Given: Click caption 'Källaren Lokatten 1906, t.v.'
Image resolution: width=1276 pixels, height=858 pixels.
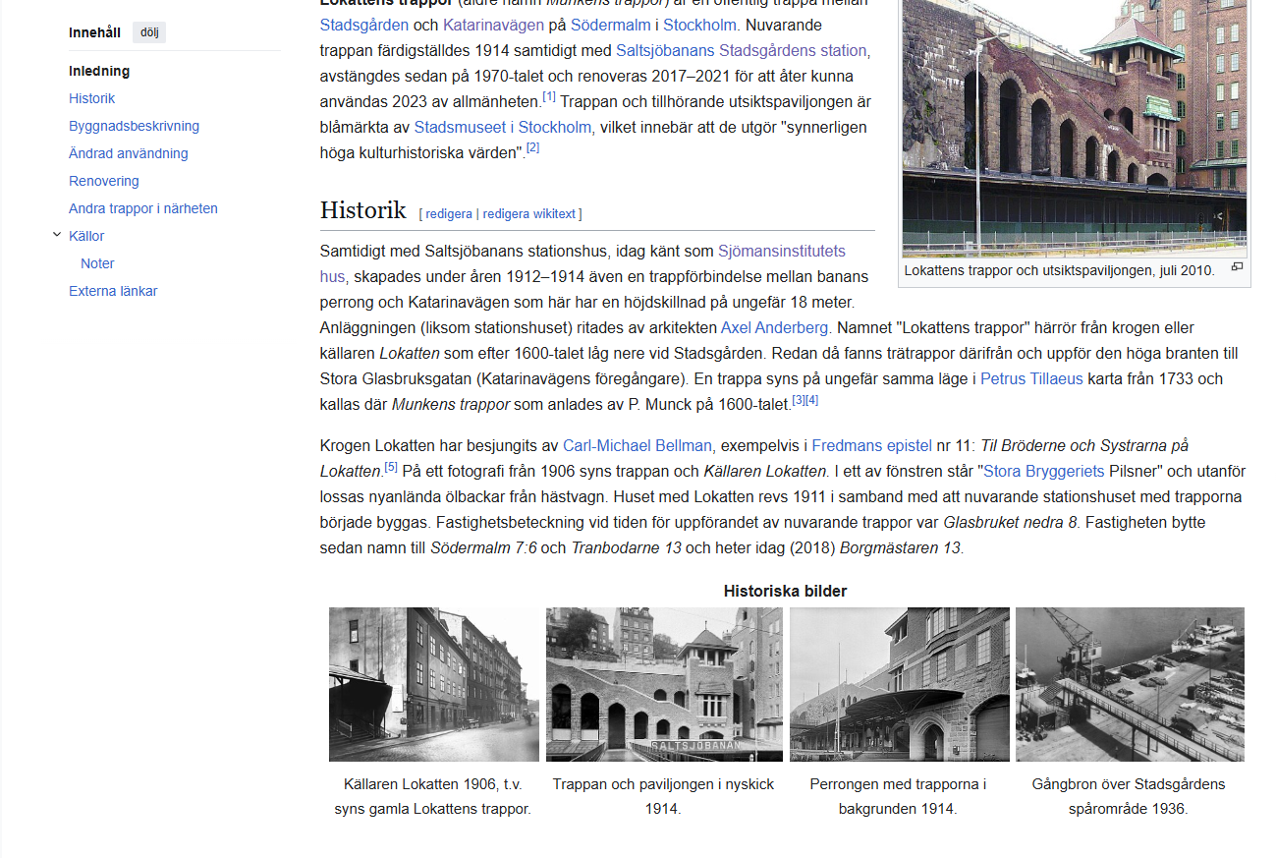Looking at the screenshot, I should tap(433, 784).
